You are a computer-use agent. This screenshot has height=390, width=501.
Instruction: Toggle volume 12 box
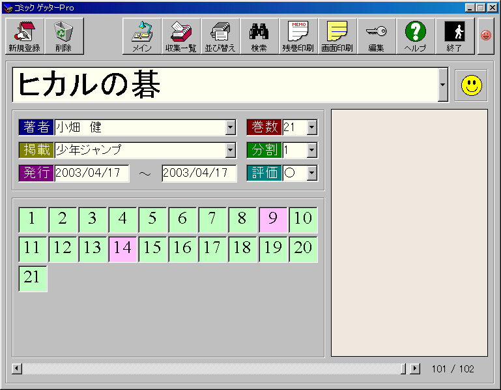pos(63,249)
